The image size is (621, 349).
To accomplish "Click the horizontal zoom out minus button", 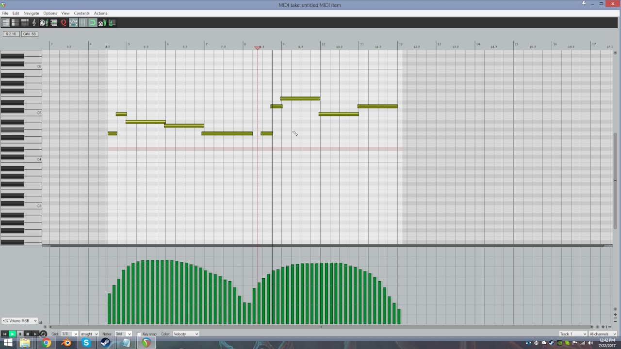I will (609, 327).
